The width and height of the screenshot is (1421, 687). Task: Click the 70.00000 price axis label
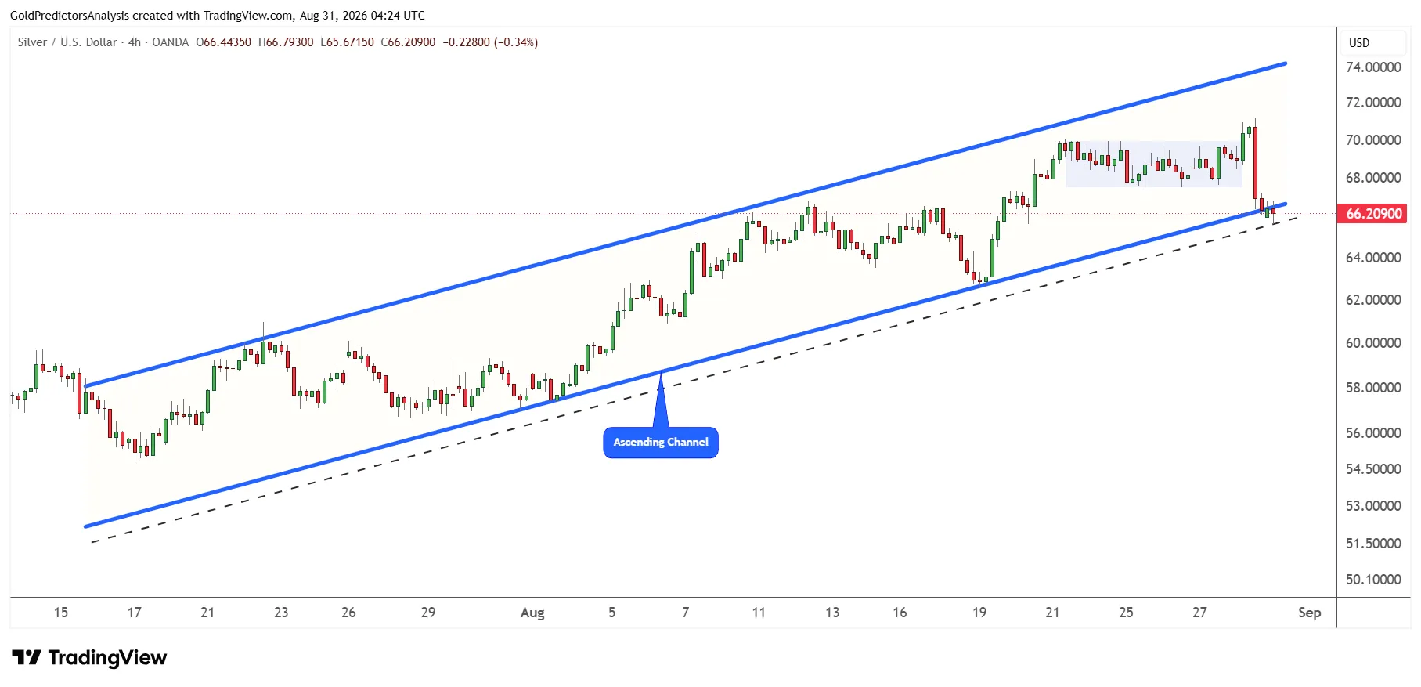(x=1373, y=140)
